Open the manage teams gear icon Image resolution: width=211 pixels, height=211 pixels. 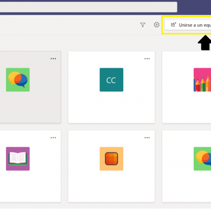(x=156, y=25)
